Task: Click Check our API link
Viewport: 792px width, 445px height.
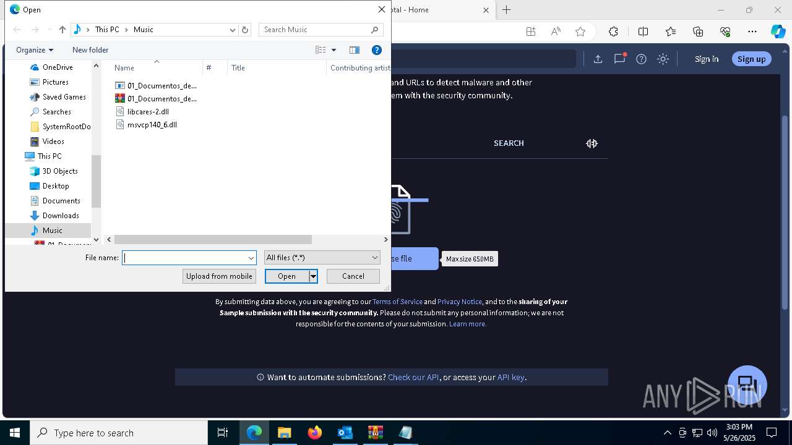Action: point(413,377)
